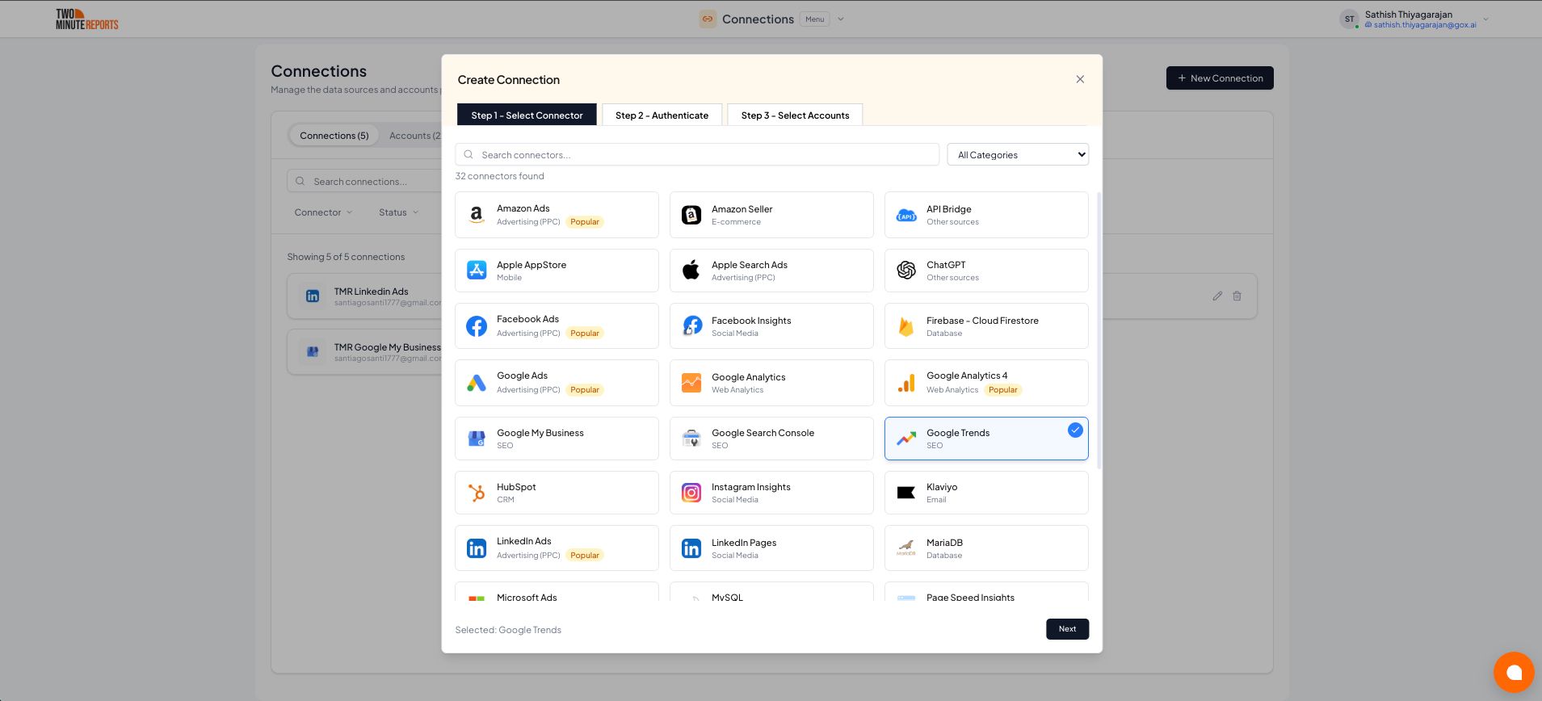
Task: Close the Create Connection dialog
Action: [1080, 79]
